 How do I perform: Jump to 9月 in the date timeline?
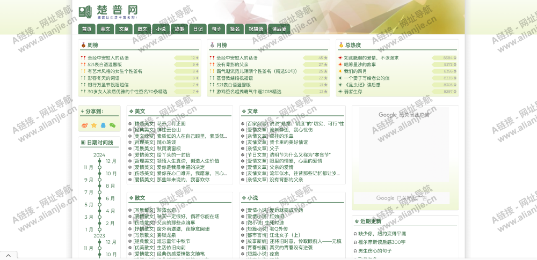pos(89,180)
